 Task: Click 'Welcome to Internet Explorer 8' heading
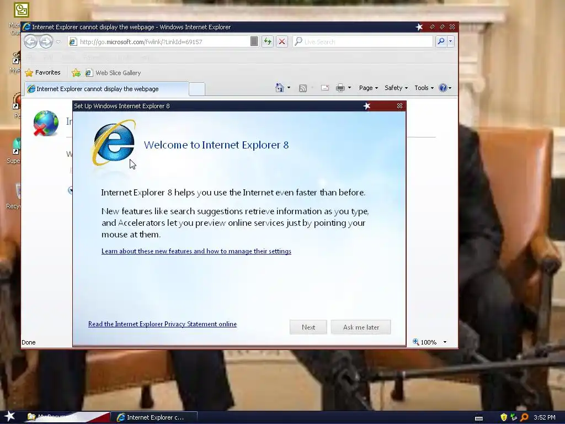click(x=216, y=145)
